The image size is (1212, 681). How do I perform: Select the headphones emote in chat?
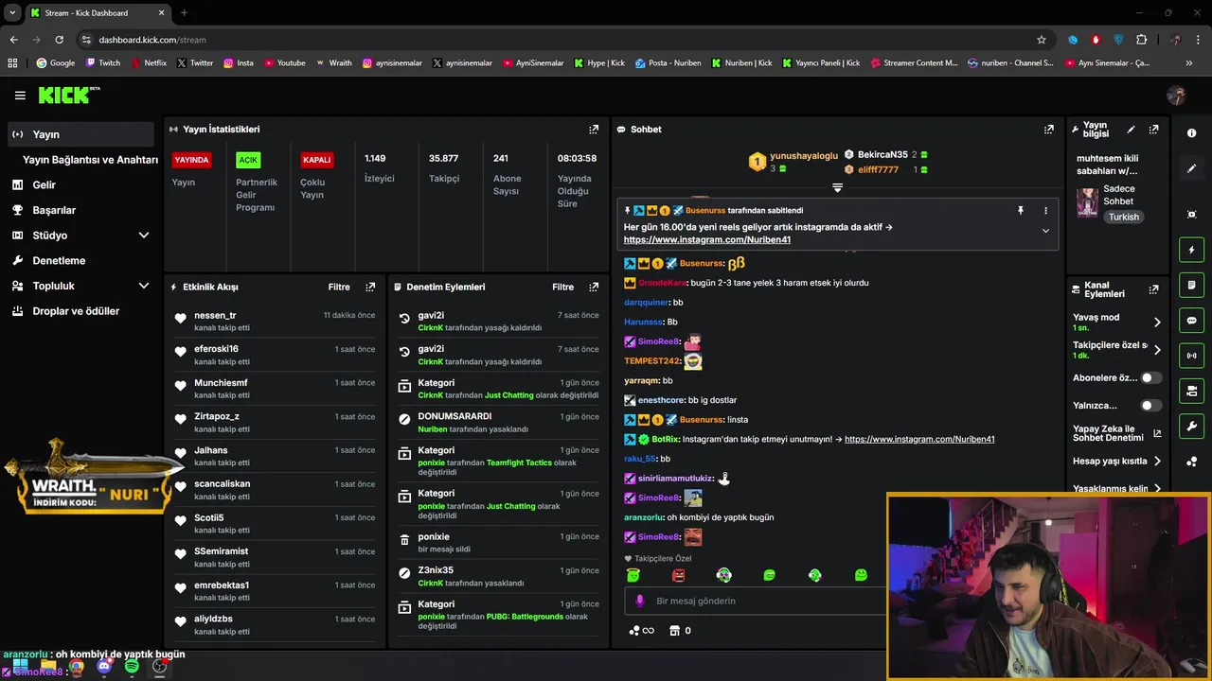tap(723, 575)
